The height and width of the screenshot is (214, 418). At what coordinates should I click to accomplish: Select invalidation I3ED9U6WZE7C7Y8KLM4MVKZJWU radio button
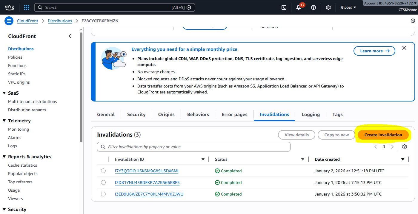pyautogui.click(x=103, y=194)
